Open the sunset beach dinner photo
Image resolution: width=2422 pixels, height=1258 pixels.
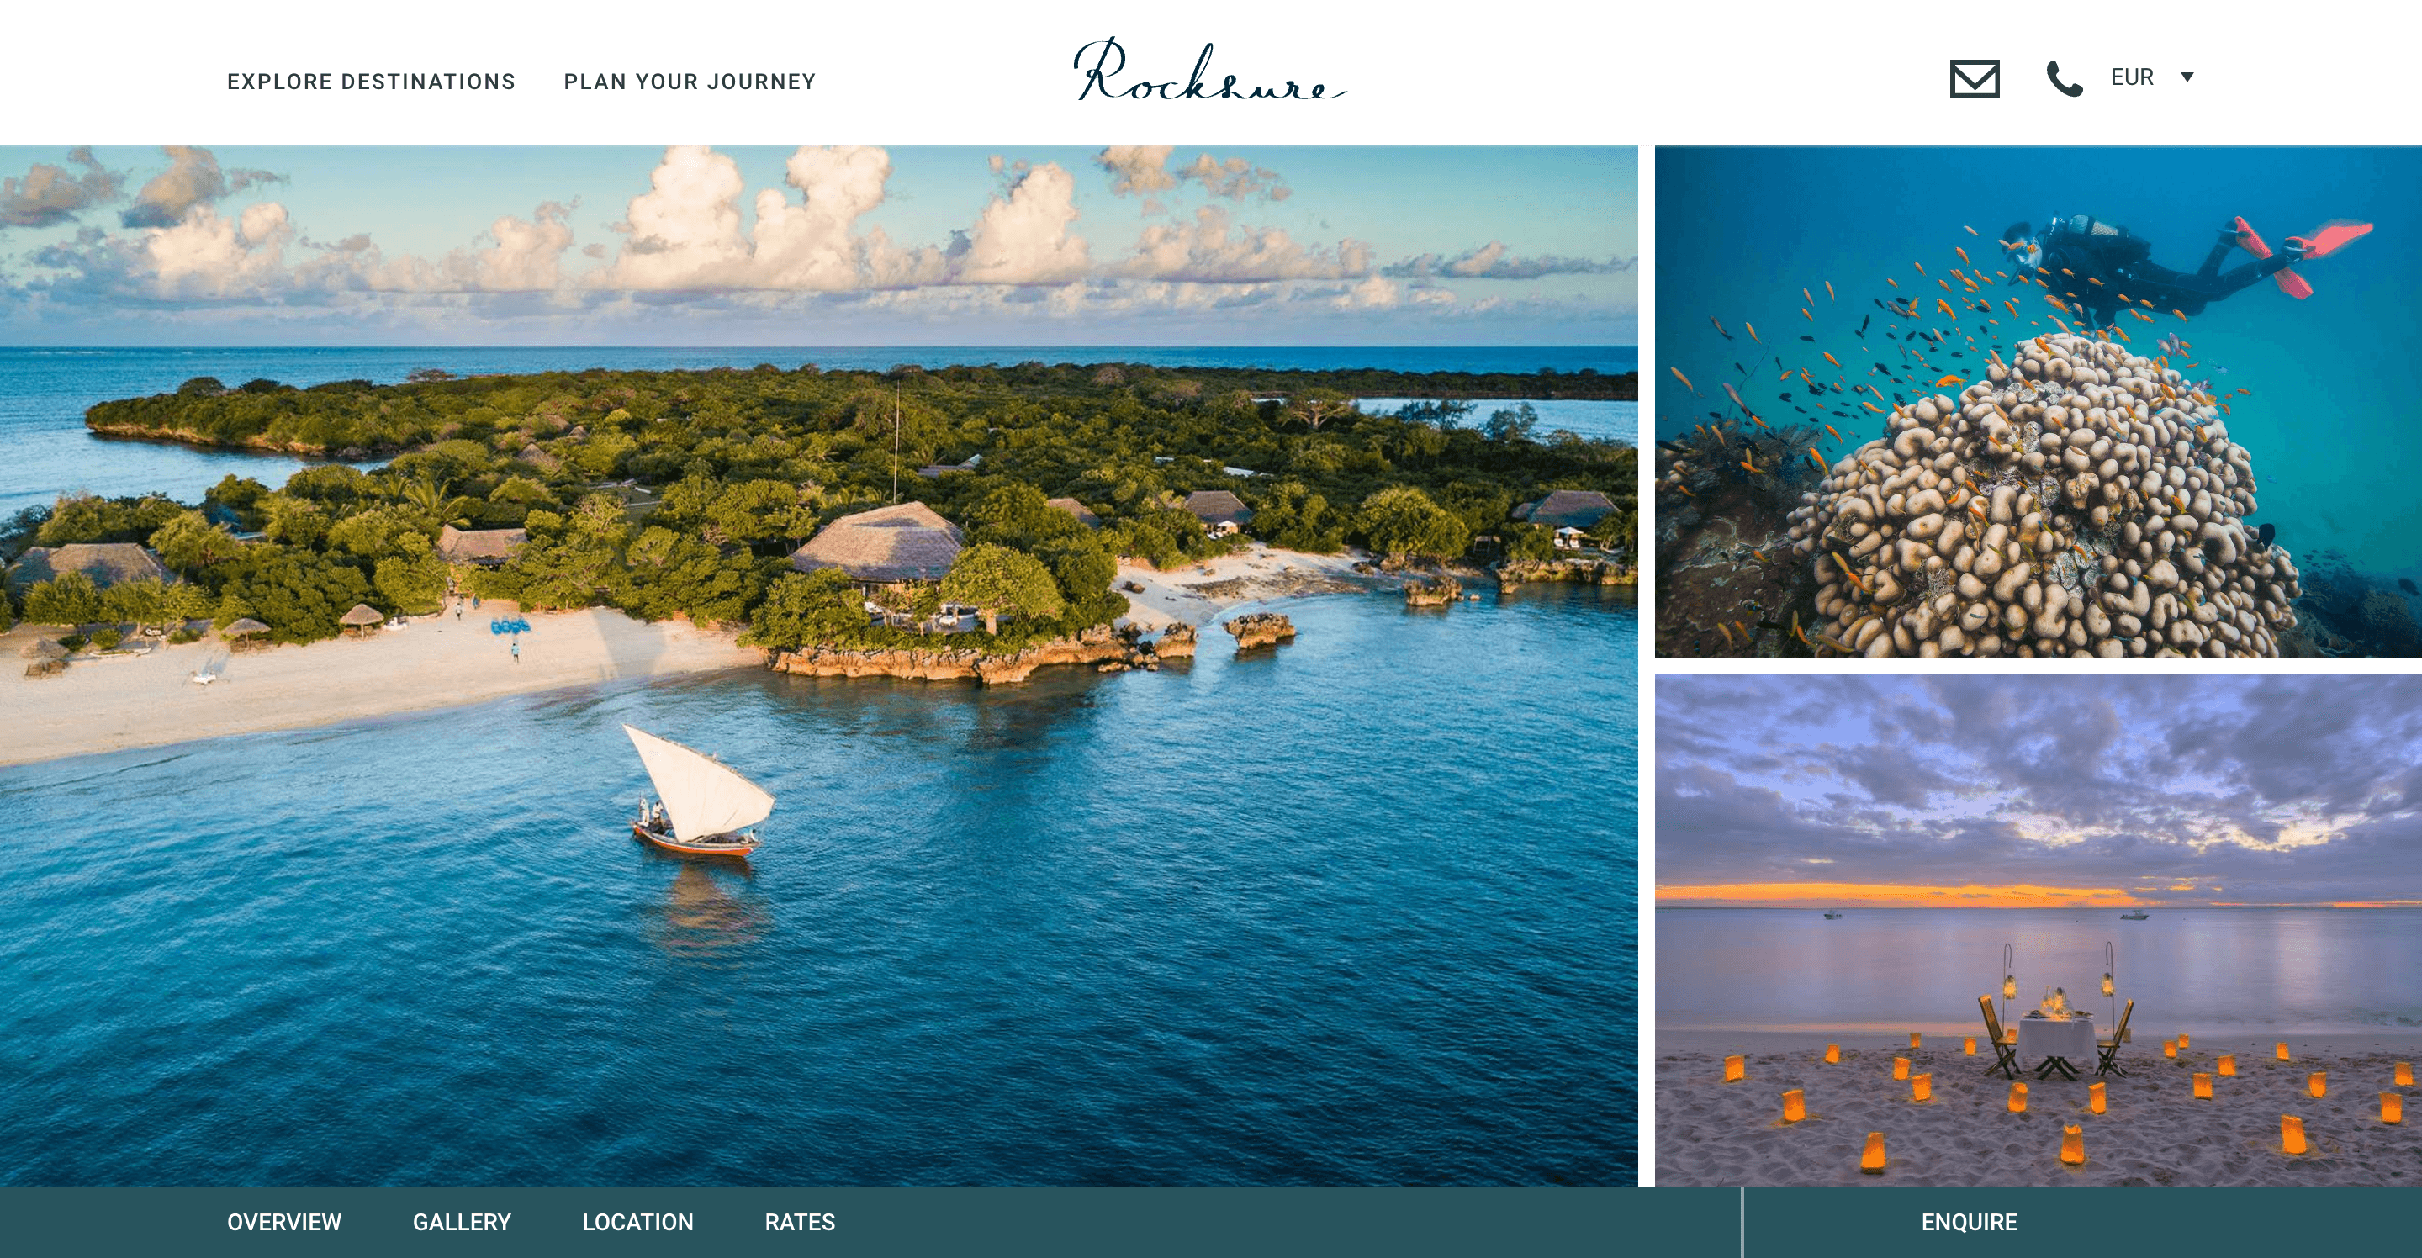point(2039,931)
